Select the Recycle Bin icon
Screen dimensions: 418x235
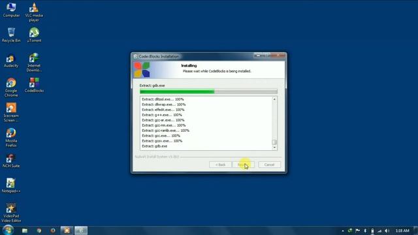pos(11,35)
